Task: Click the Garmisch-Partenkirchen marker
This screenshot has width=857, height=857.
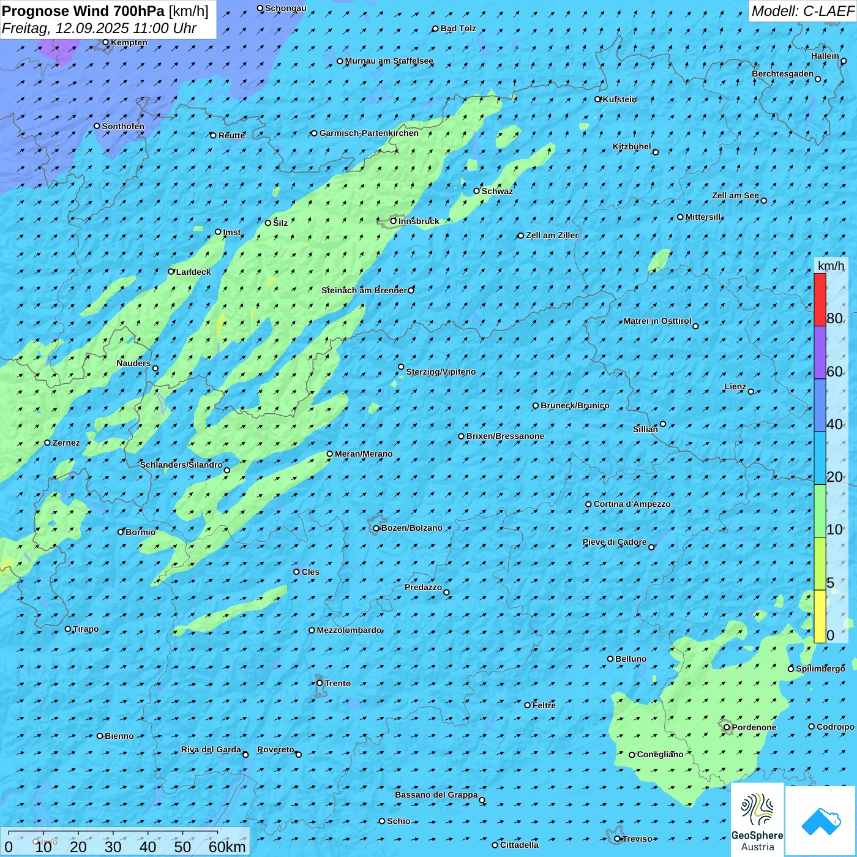Action: (314, 133)
